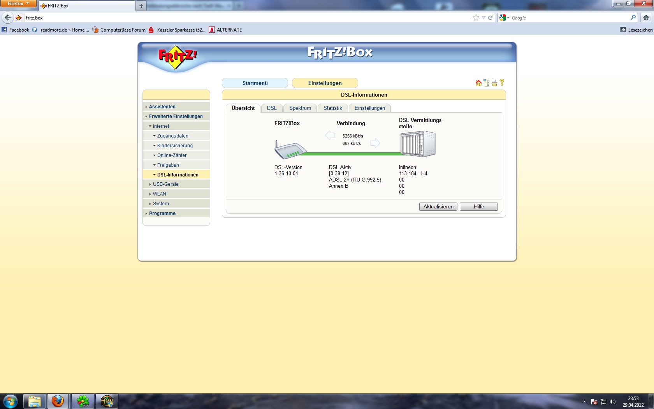Open Kindersicherung settings
This screenshot has height=409, width=654.
coord(176,145)
